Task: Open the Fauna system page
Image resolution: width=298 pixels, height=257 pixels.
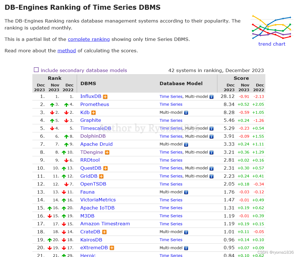Action: (x=87, y=192)
